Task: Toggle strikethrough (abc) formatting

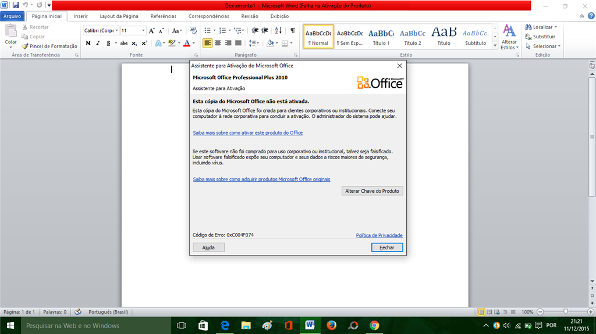Action: point(124,43)
